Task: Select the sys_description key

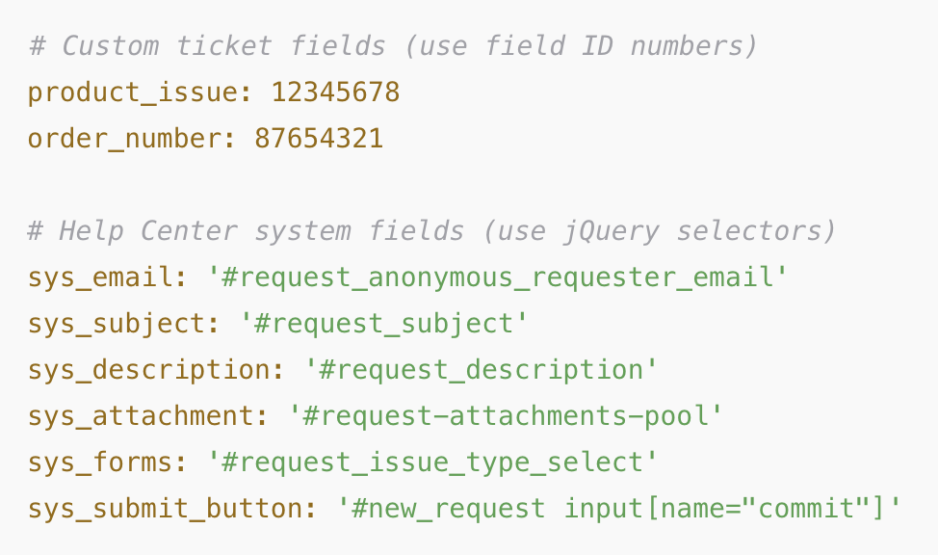Action: click(x=149, y=369)
